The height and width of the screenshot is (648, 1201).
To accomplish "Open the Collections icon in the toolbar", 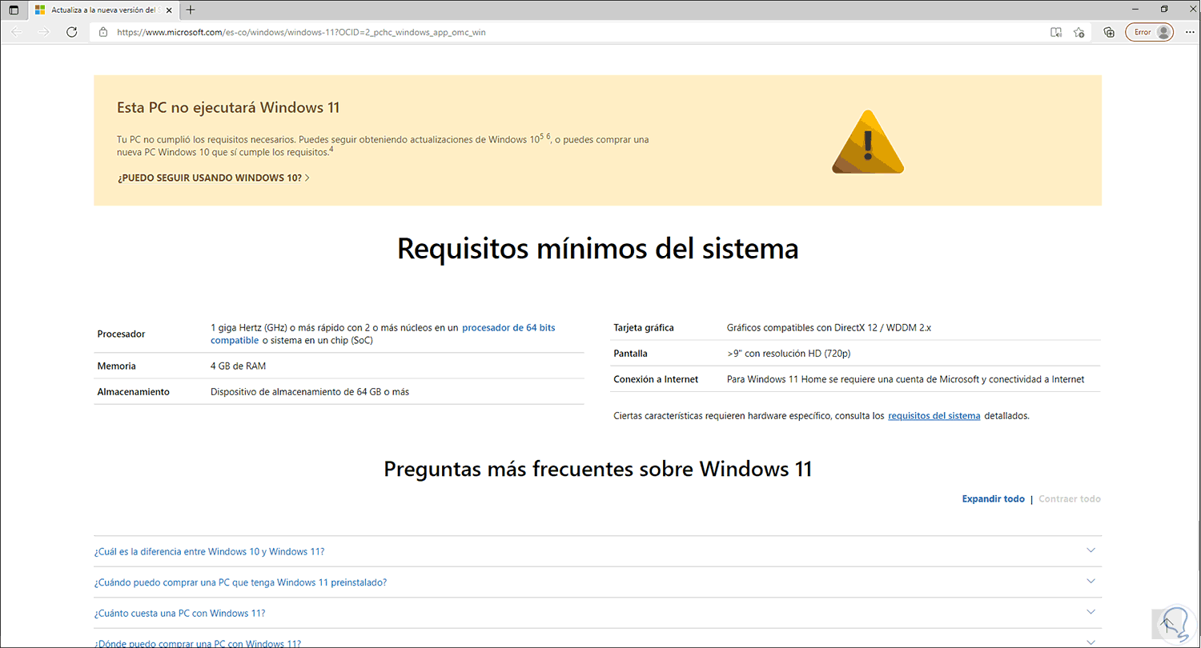I will [x=1109, y=32].
